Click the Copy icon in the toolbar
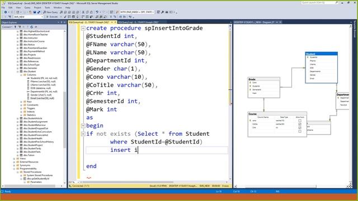 87,12
